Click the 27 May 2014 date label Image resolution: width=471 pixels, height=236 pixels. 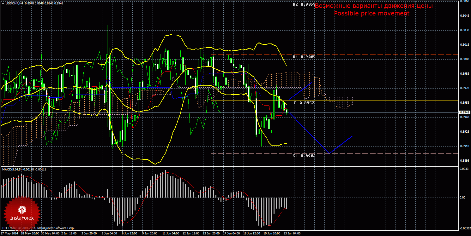(x=9, y=234)
